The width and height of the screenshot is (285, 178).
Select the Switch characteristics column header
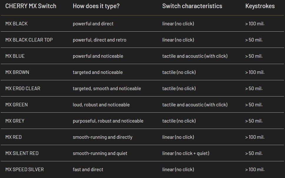click(192, 6)
